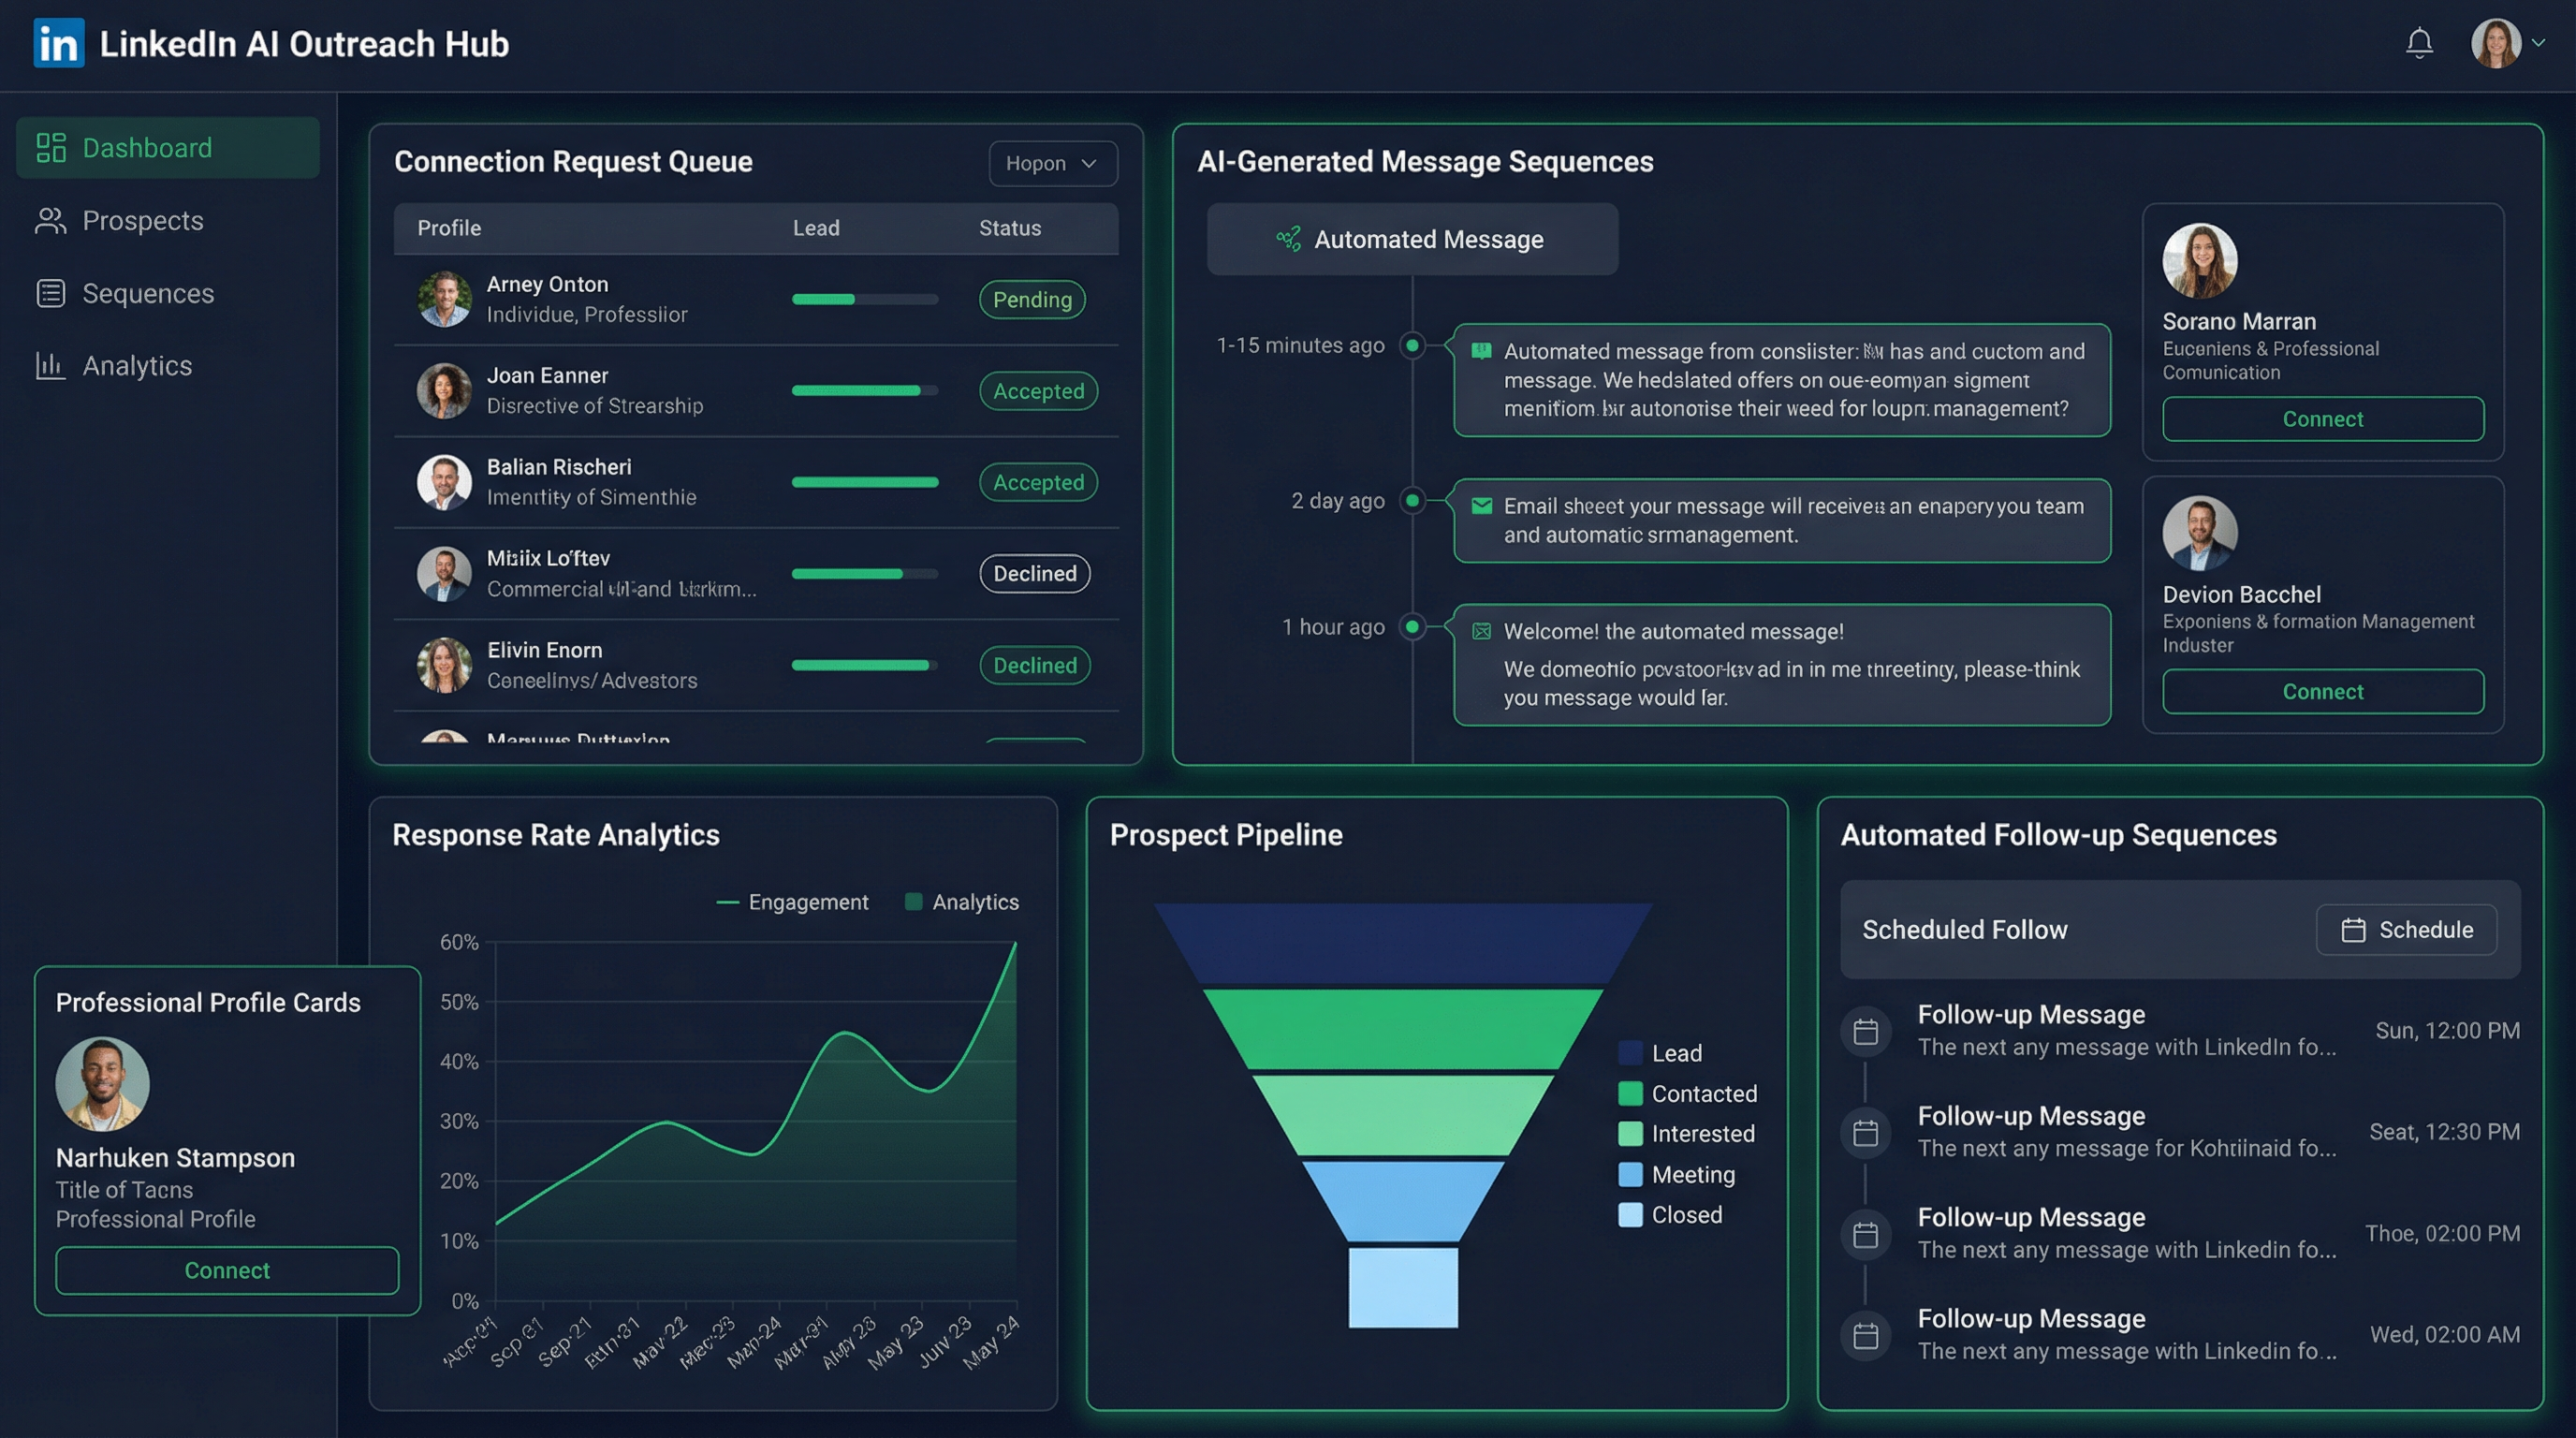Viewport: 2576px width, 1438px height.
Task: Click the LinkedIn logo icon
Action: click(x=58, y=44)
